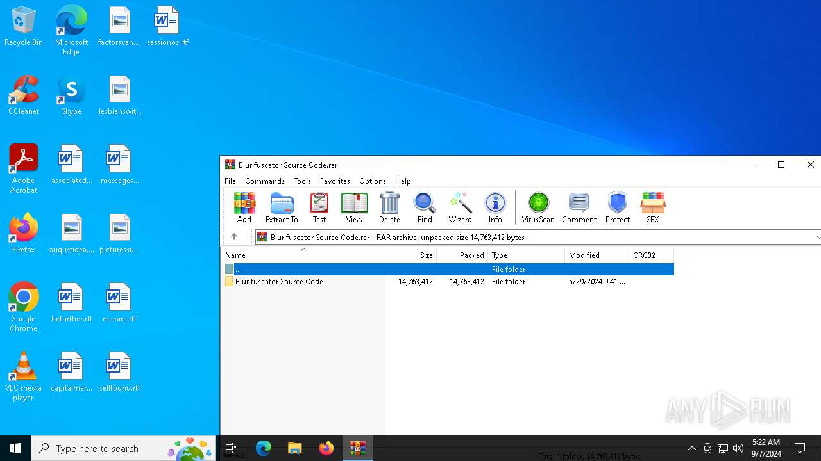The height and width of the screenshot is (461, 821).
Task: Create SFX archive via toolbar
Action: point(653,207)
